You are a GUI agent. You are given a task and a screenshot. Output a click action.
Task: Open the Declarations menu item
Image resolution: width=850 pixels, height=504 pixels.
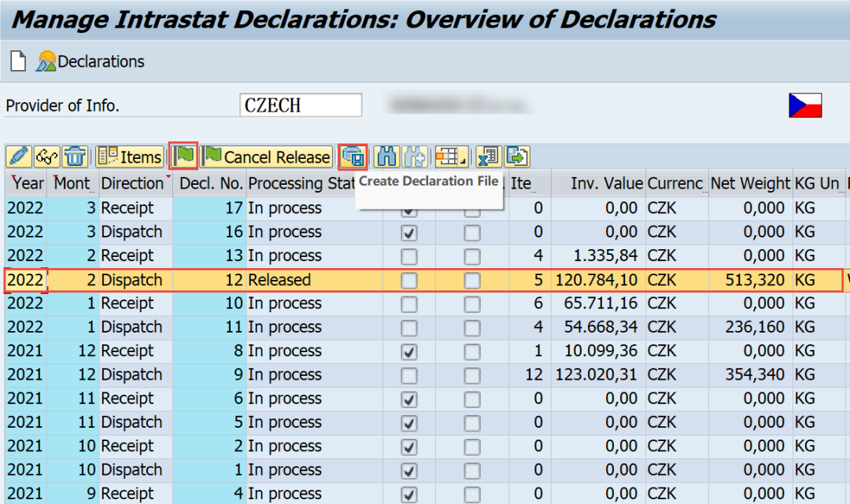click(91, 61)
